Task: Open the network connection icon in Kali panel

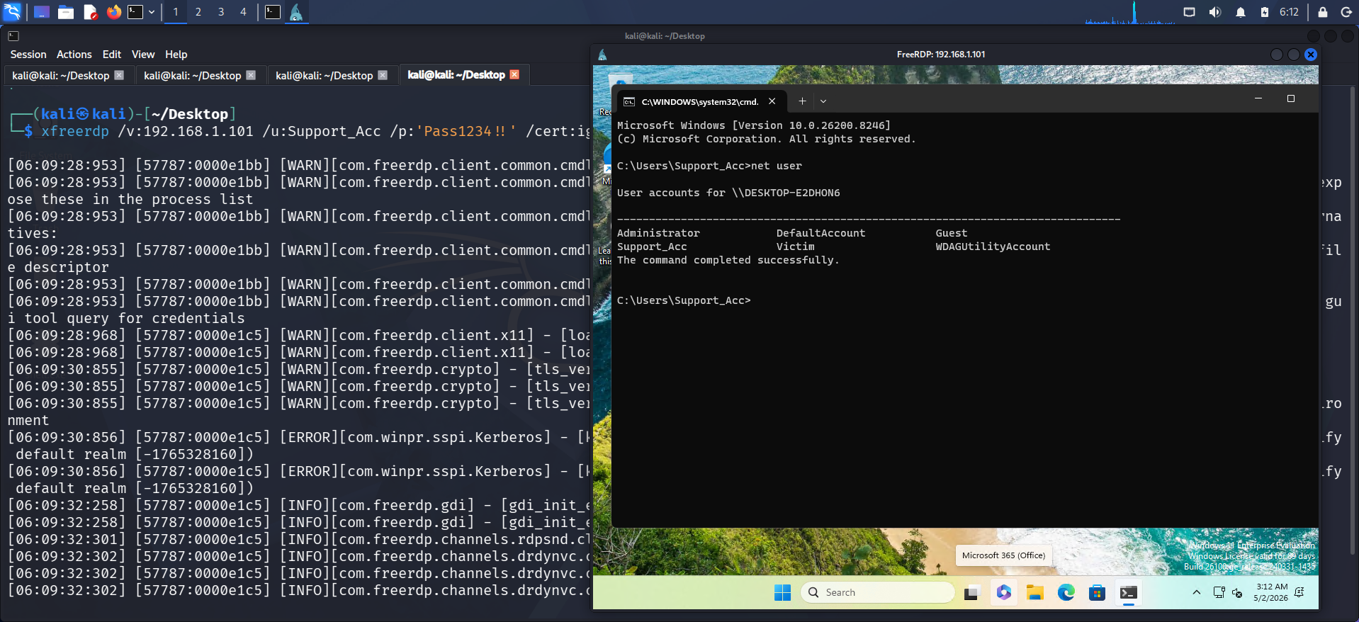Action: [1190, 12]
